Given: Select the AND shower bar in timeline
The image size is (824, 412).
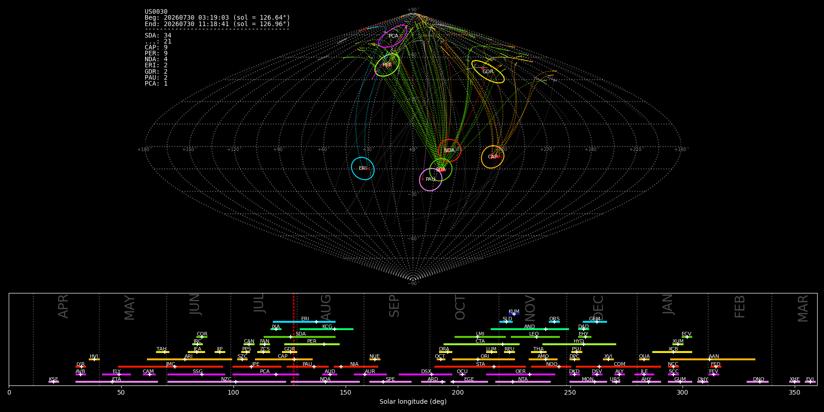Looking at the screenshot, I should [x=530, y=329].
